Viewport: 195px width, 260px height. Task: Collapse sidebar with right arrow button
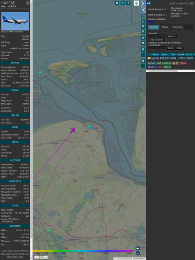[x=143, y=3]
